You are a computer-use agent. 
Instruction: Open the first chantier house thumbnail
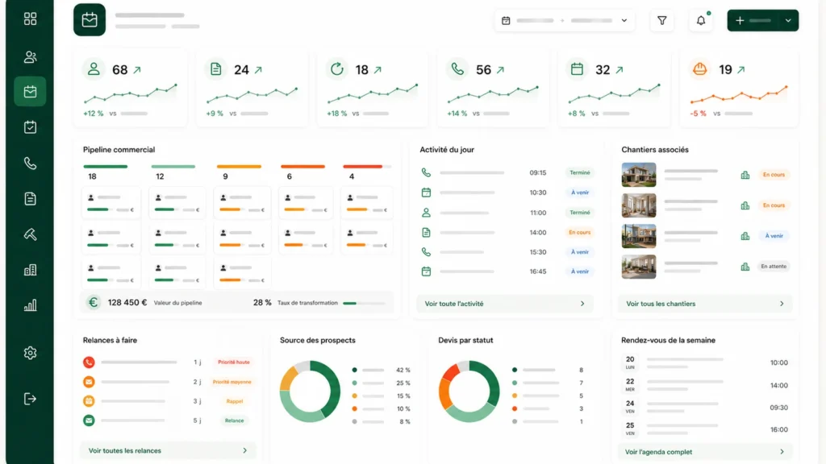(x=639, y=175)
